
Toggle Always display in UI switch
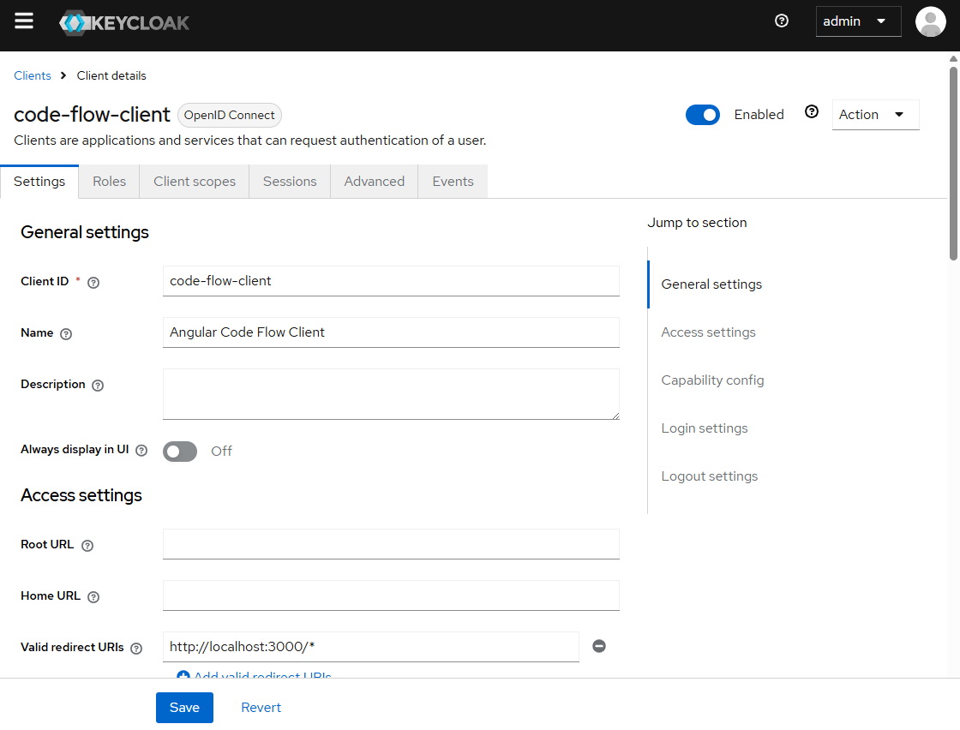coord(180,451)
